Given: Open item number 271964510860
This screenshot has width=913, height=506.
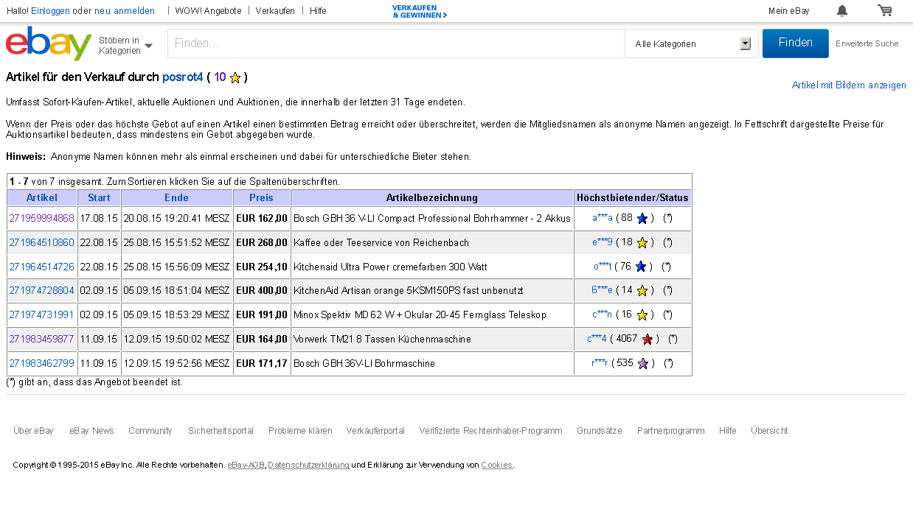Looking at the screenshot, I should click(x=41, y=243).
